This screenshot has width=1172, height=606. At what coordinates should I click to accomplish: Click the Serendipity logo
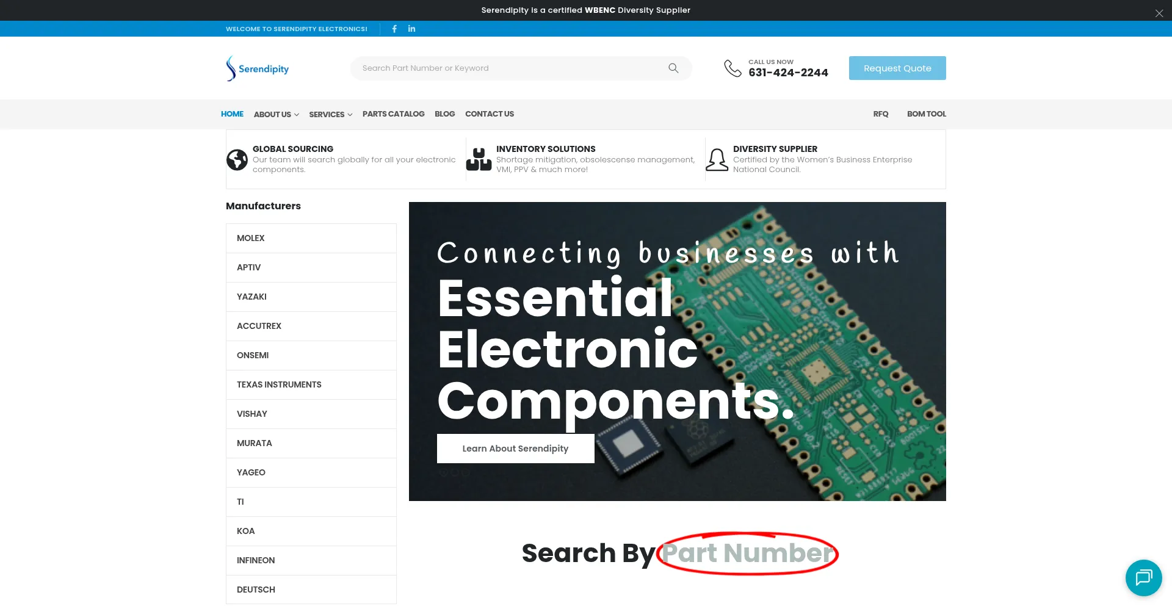point(258,68)
